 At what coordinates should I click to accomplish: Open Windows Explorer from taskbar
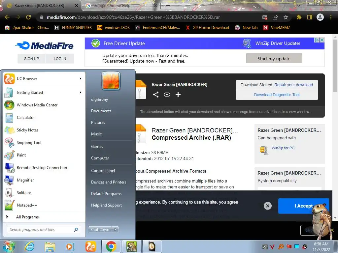pos(50,246)
